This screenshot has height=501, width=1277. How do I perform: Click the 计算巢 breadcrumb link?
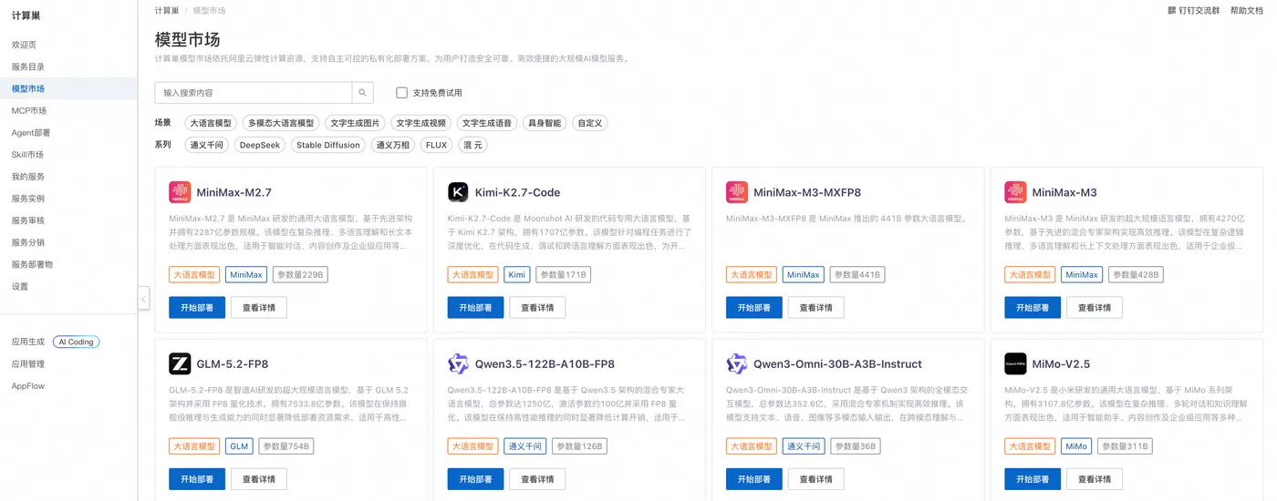pos(166,10)
